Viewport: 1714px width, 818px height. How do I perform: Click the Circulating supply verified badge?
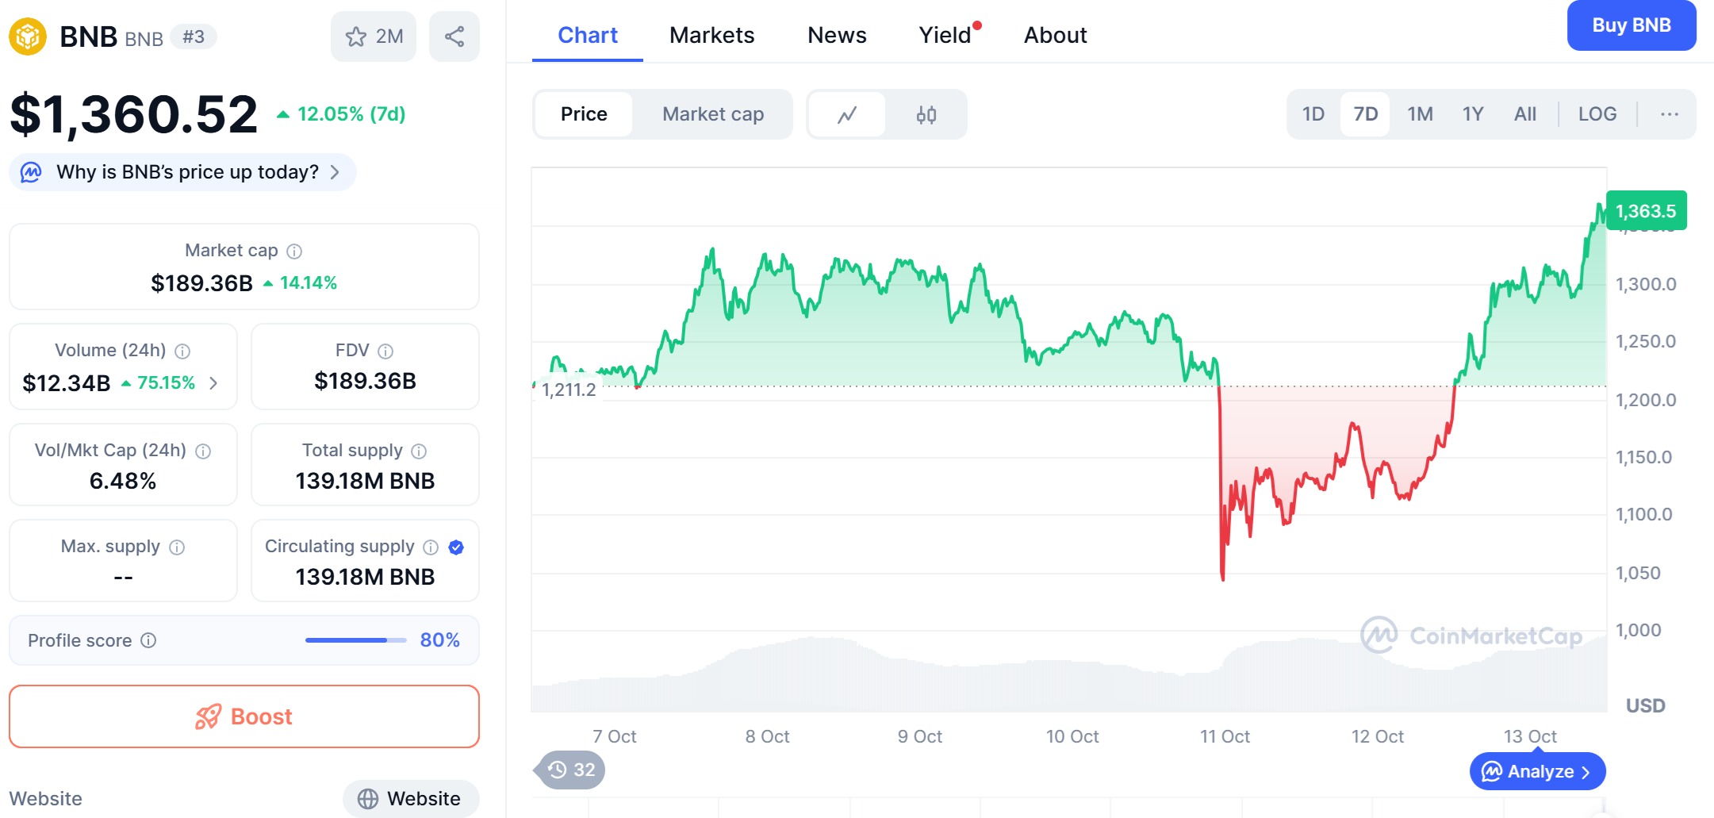point(456,547)
